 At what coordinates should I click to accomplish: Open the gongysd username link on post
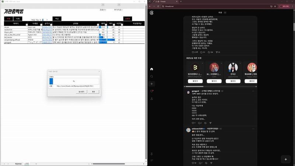pyautogui.click(x=195, y=91)
